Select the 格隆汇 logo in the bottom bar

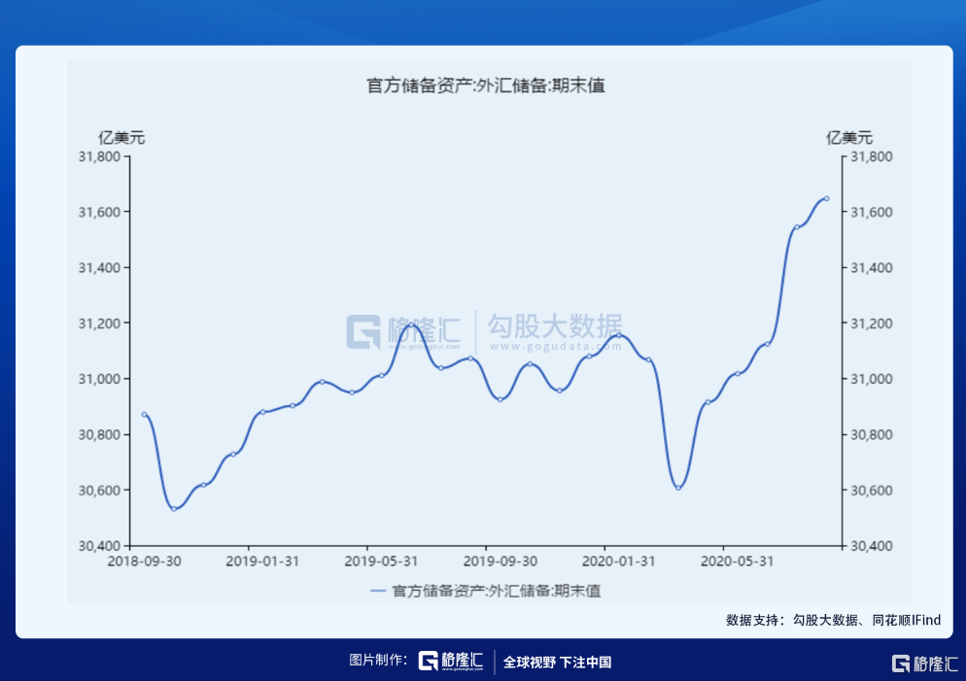[x=453, y=659]
